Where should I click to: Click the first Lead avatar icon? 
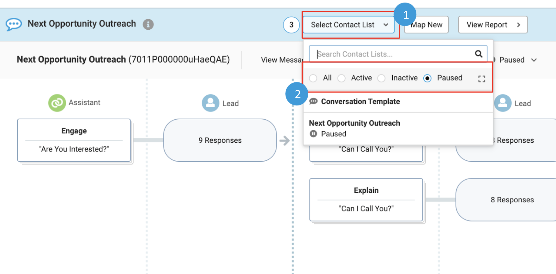coord(210,103)
